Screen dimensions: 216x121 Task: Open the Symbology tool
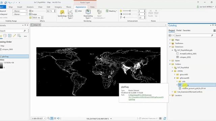pyautogui.click(x=62, y=14)
